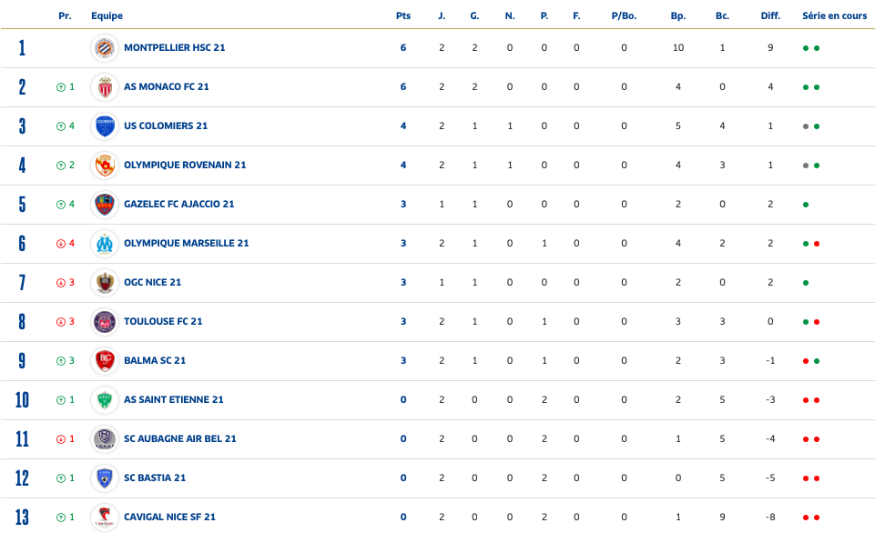Select the Balma SC 21 red crest
The height and width of the screenshot is (533, 875).
click(x=105, y=361)
